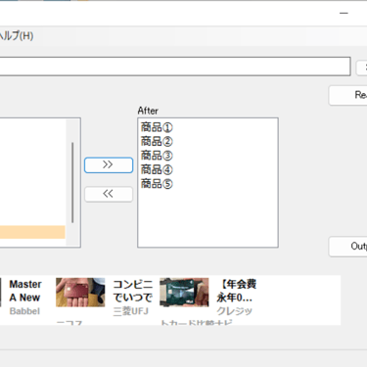Click the << move-left button
Viewport: 367px width, 367px height.
coord(109,194)
